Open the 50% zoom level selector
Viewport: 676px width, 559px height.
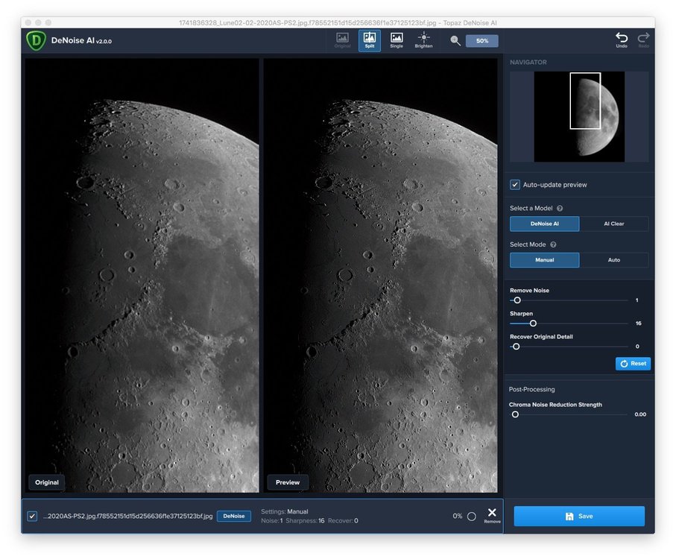point(482,41)
